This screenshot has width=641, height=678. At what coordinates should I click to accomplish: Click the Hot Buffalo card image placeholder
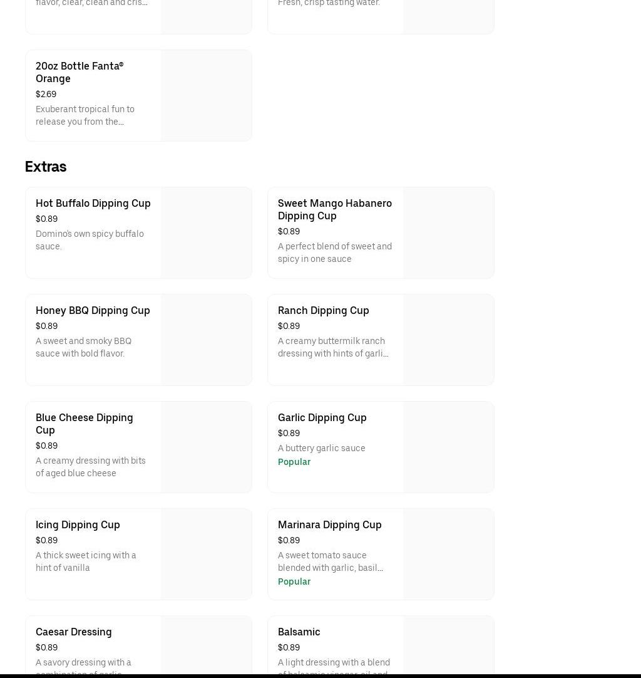pos(206,232)
